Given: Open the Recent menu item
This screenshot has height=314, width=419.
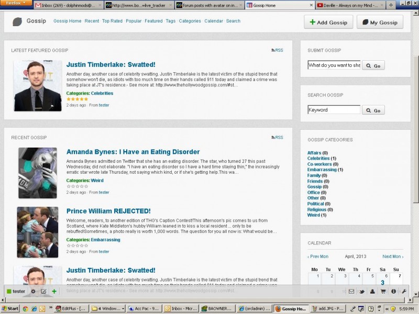Looking at the screenshot, I should click(x=92, y=21).
